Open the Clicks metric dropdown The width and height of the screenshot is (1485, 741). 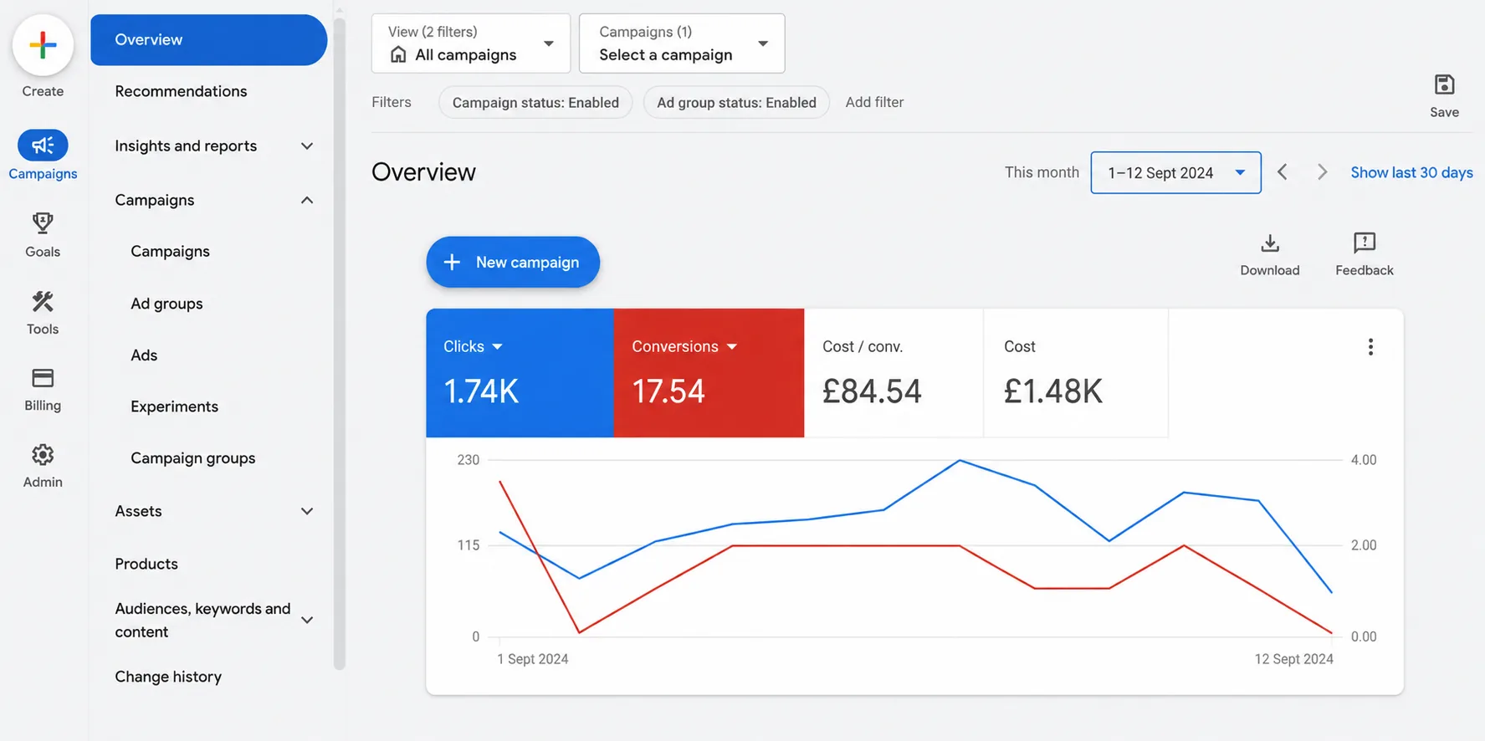(497, 346)
